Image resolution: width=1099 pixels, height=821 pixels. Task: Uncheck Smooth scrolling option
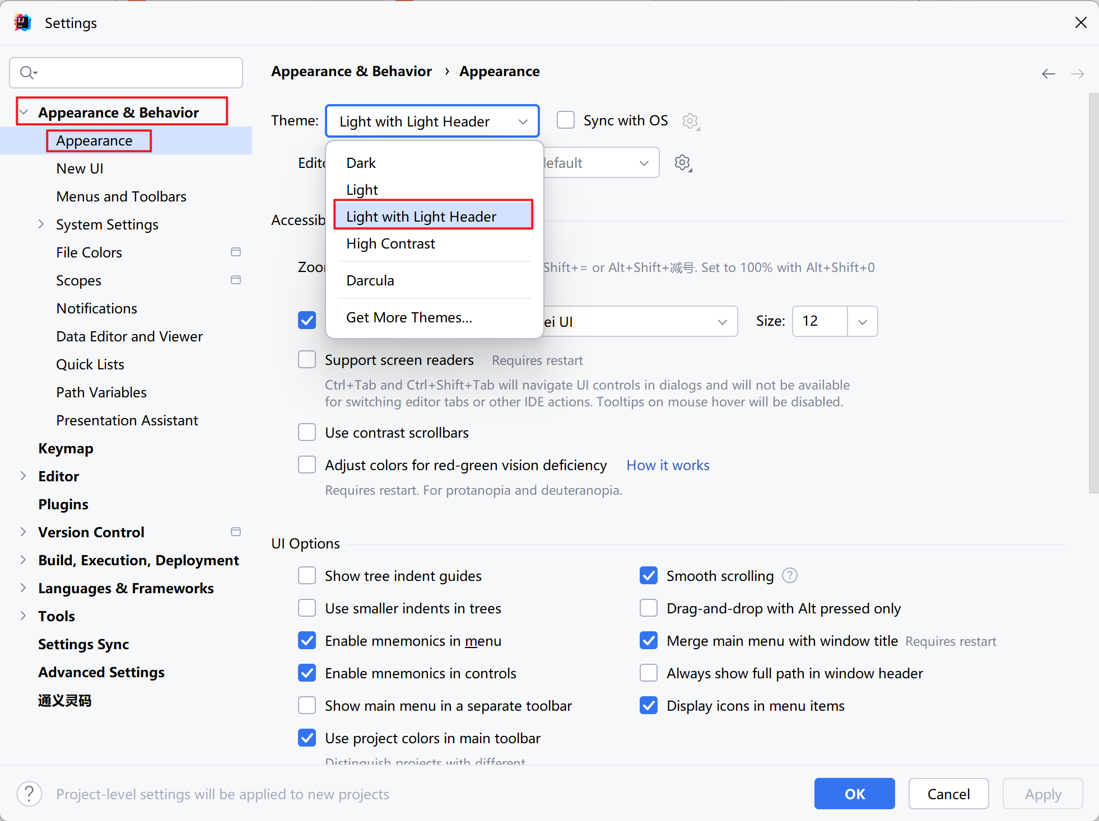point(649,575)
